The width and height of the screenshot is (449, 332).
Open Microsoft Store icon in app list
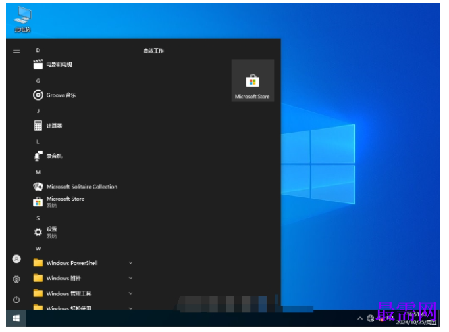tap(38, 202)
